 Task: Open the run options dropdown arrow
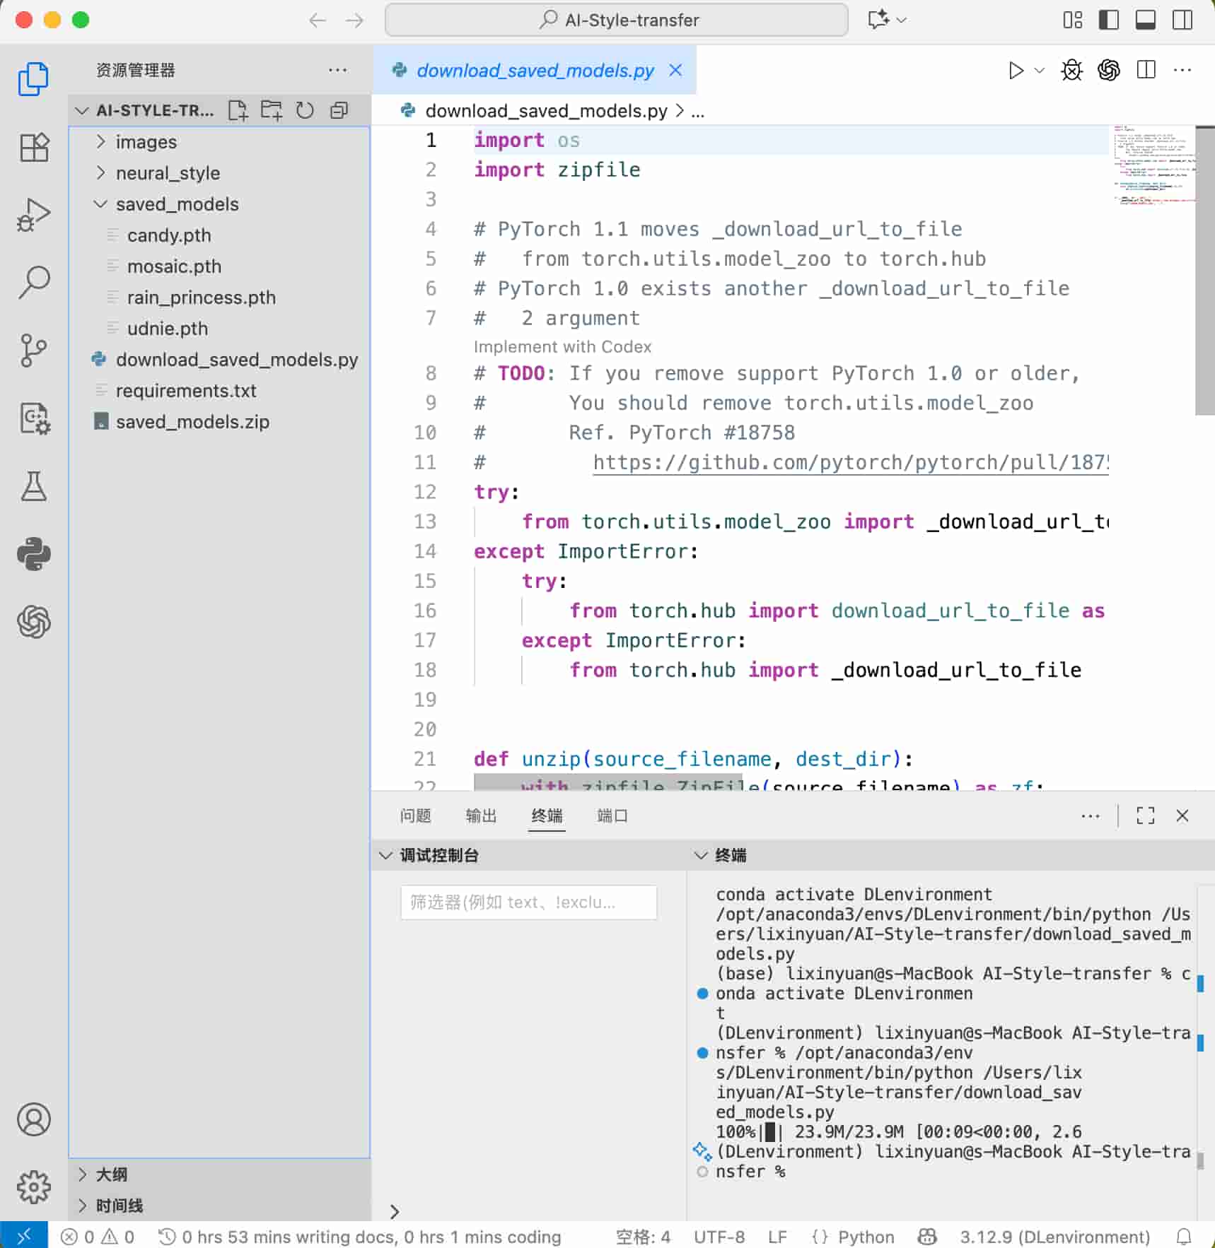[x=1040, y=71]
